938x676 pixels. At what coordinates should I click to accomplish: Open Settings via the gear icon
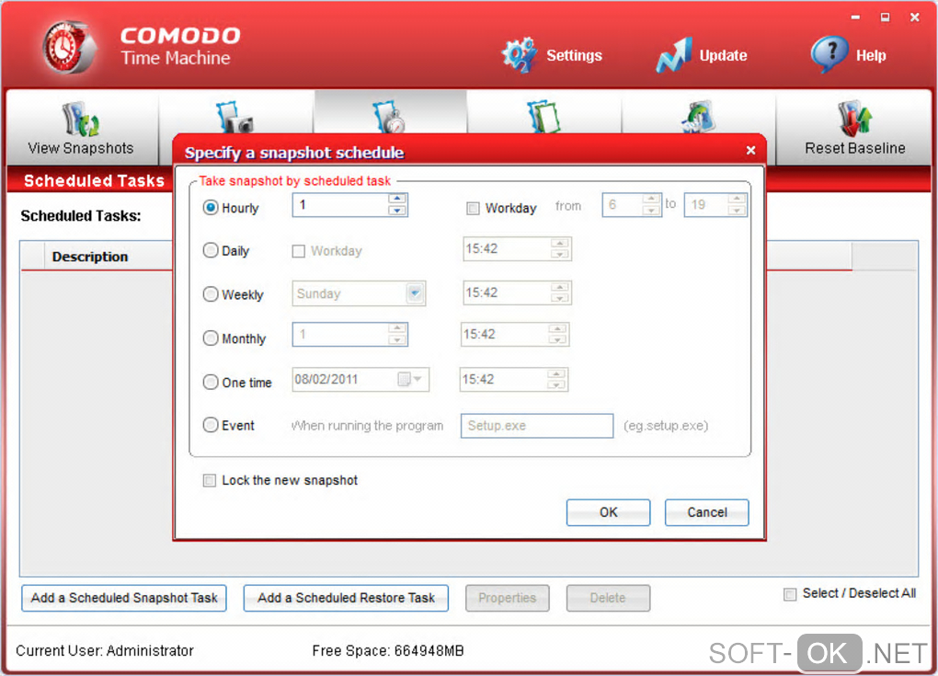[519, 55]
